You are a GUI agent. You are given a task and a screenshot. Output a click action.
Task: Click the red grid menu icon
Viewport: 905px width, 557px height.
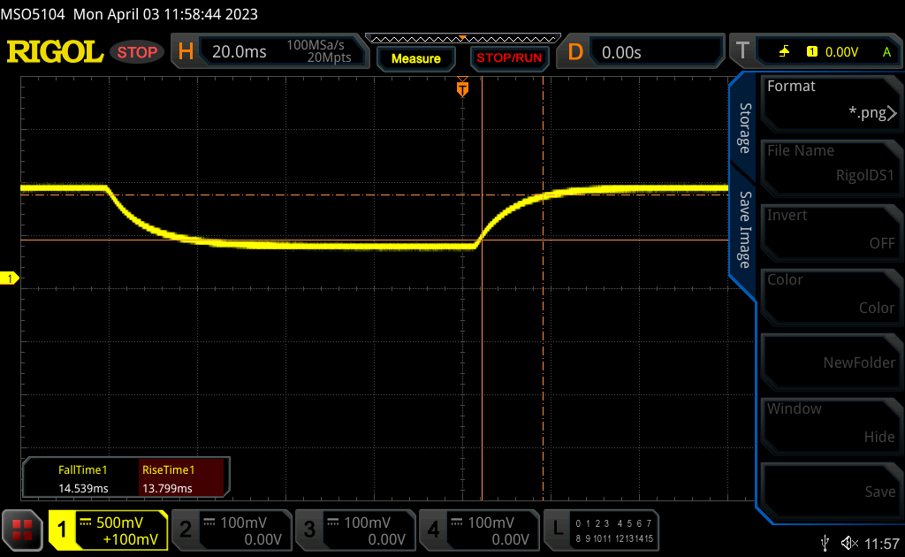[x=23, y=530]
